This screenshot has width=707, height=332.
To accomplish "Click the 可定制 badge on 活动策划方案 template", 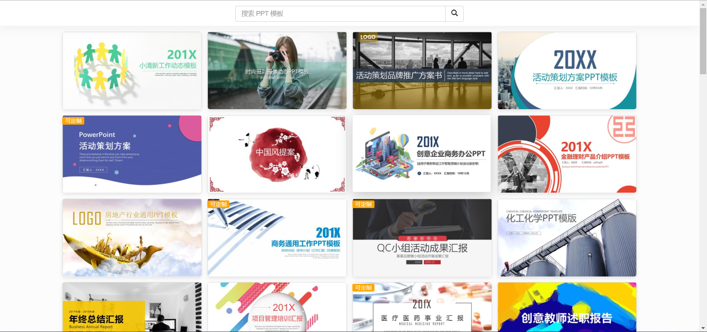I will click(x=73, y=121).
